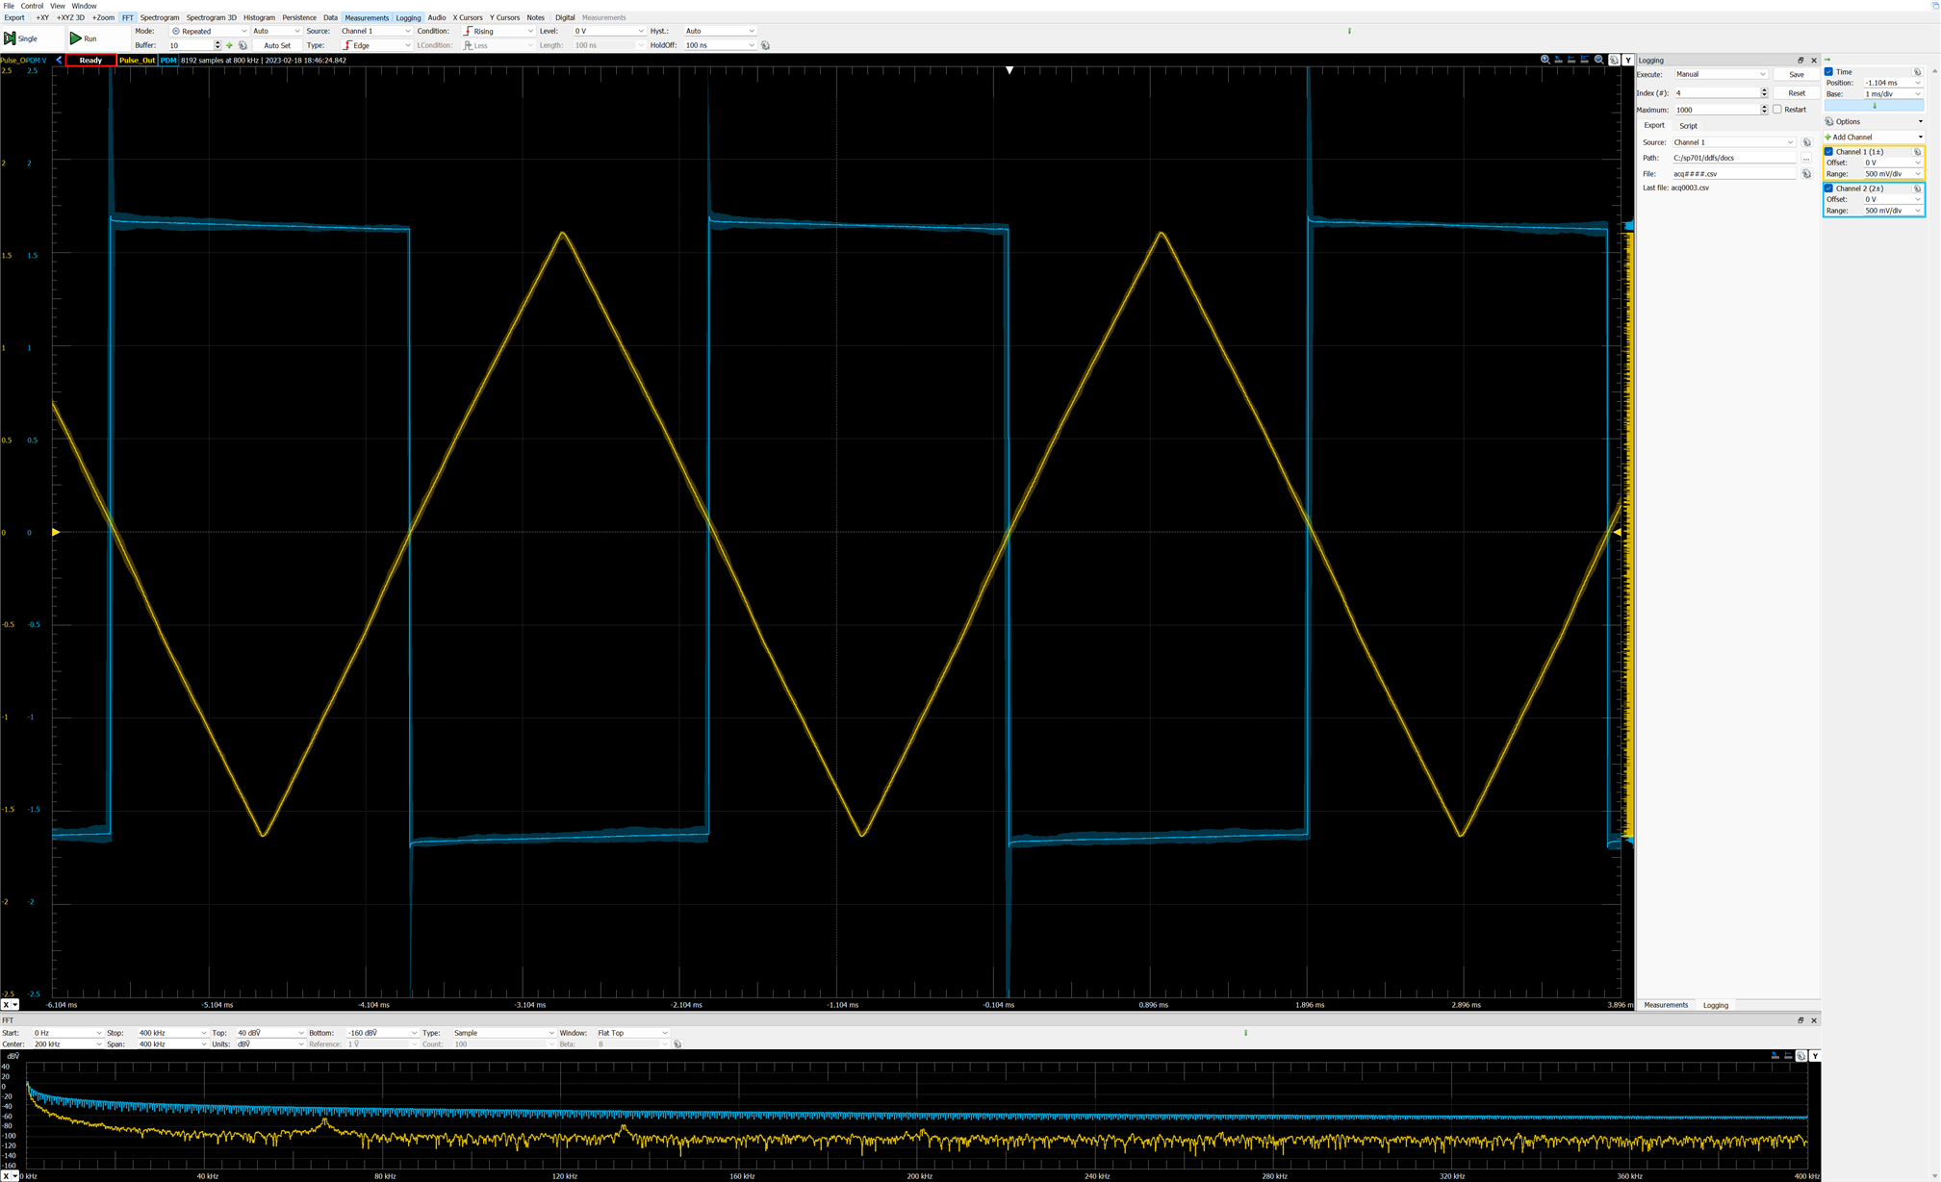Click the Export toolbar button
This screenshot has width=1941, height=1182.
pyautogui.click(x=14, y=17)
